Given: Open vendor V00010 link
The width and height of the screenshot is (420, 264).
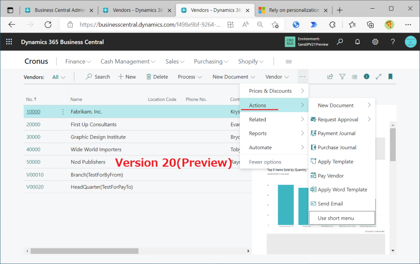Looking at the screenshot, I should coord(35,175).
